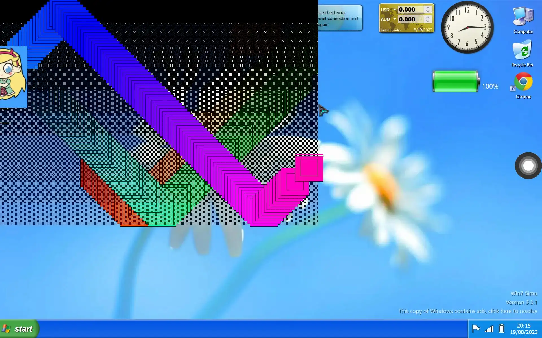Open the Data Provider link
Screen dimensions: 542x338
391,30
